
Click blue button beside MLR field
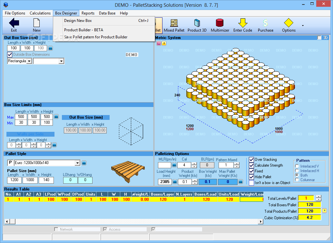pyautogui.click(x=174, y=165)
